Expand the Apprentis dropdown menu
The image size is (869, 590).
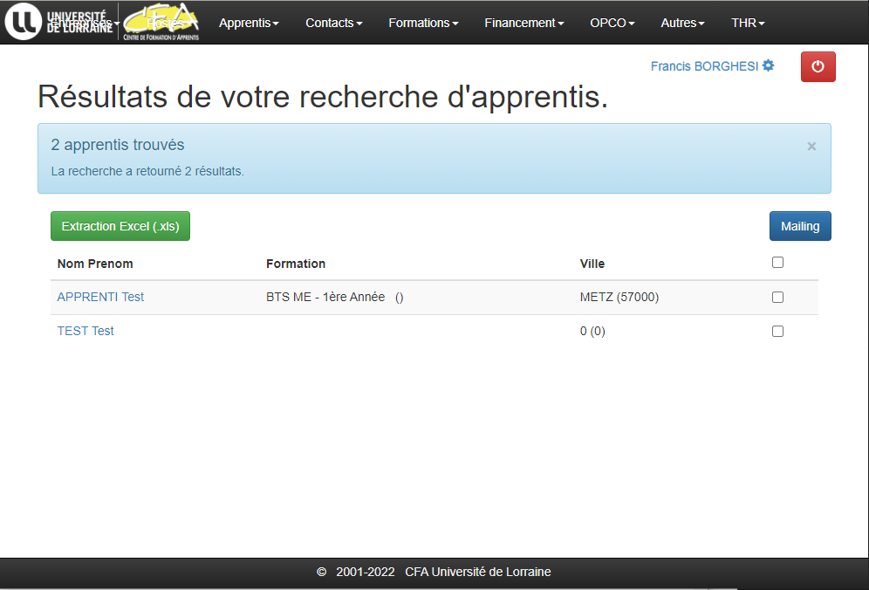(249, 23)
